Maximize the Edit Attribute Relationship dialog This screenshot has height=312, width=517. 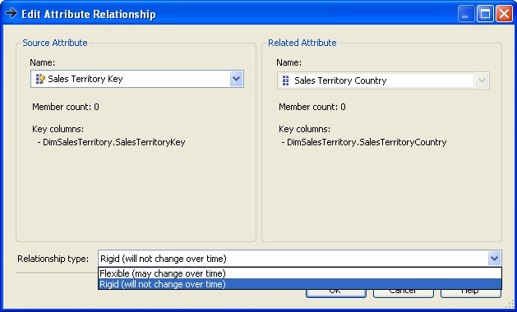[x=485, y=14]
